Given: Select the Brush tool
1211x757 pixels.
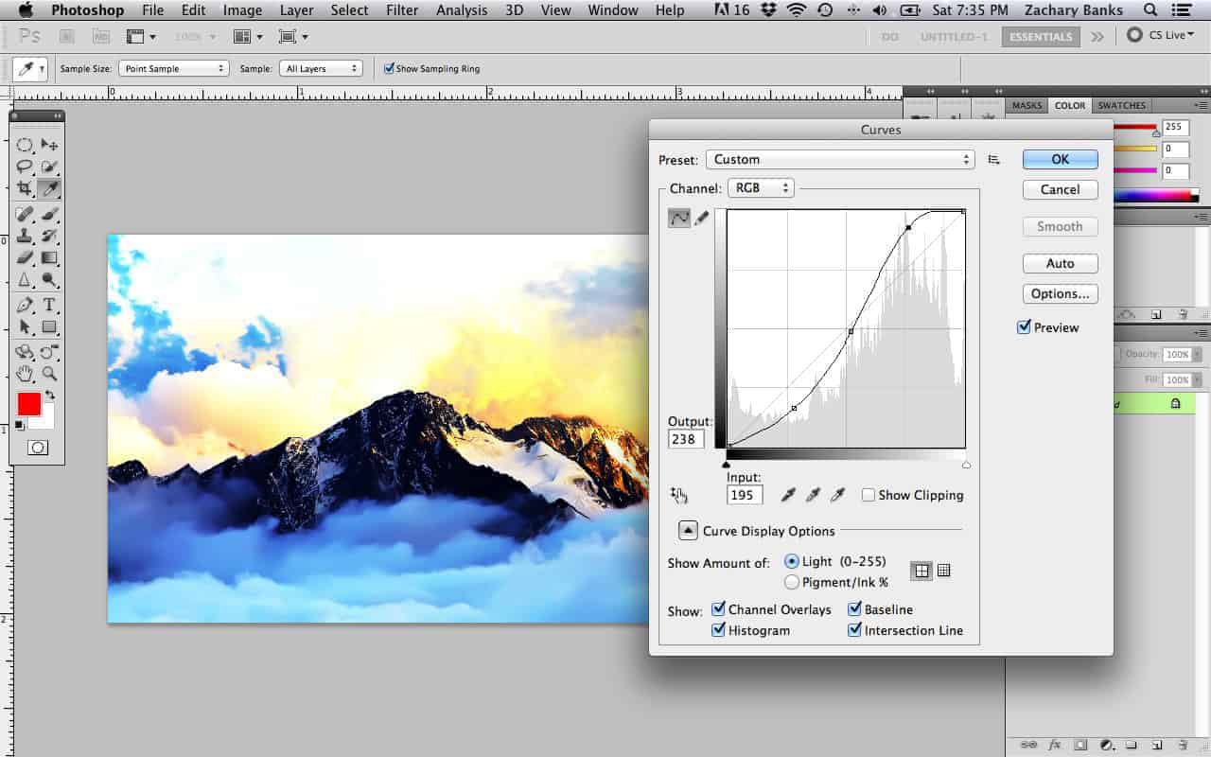Looking at the screenshot, I should [x=49, y=215].
